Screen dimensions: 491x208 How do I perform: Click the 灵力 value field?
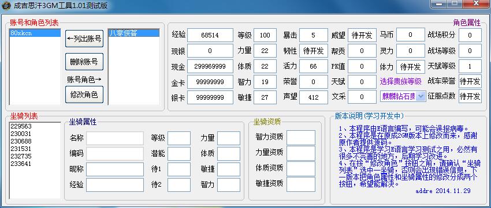[411, 51]
